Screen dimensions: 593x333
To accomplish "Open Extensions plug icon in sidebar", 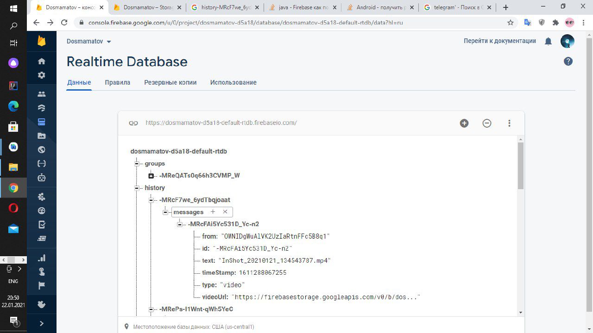I will [x=42, y=305].
